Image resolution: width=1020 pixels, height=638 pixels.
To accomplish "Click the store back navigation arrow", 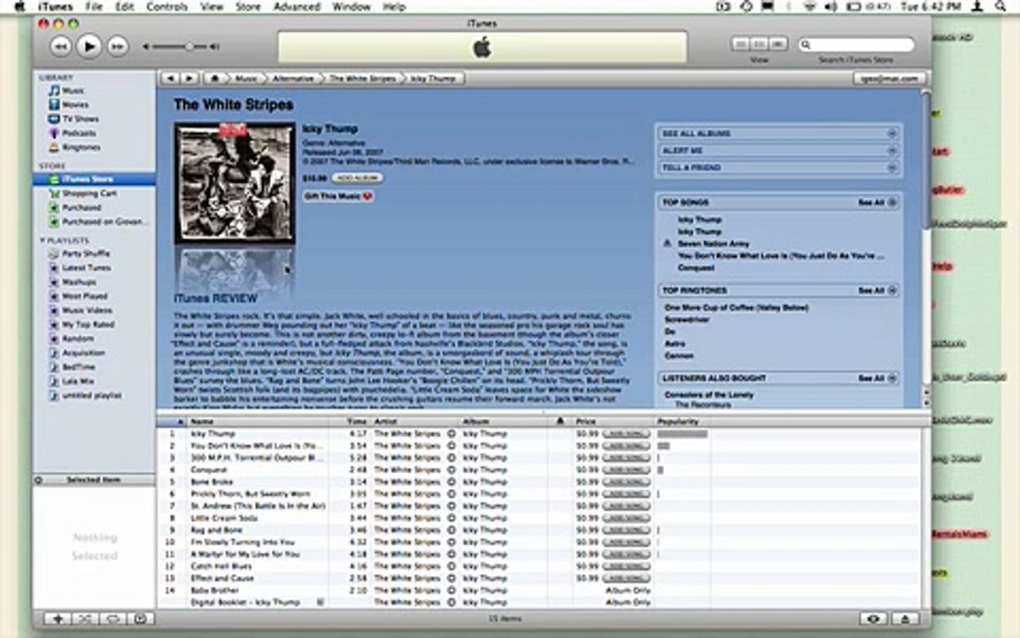I will (170, 78).
